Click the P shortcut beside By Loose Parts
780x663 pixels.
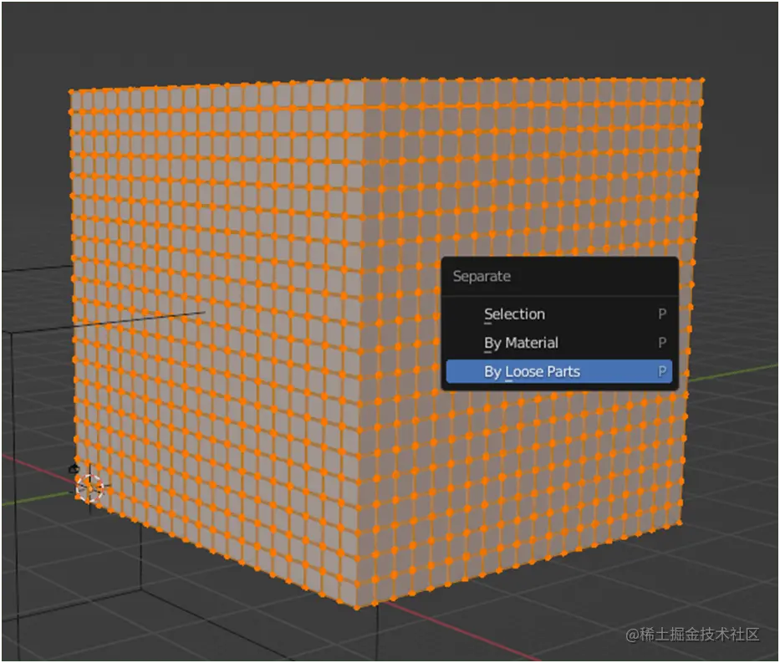(661, 371)
